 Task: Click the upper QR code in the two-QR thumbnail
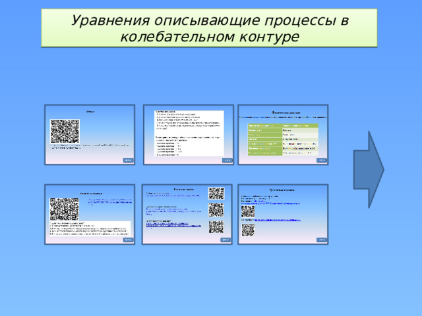[248, 211]
